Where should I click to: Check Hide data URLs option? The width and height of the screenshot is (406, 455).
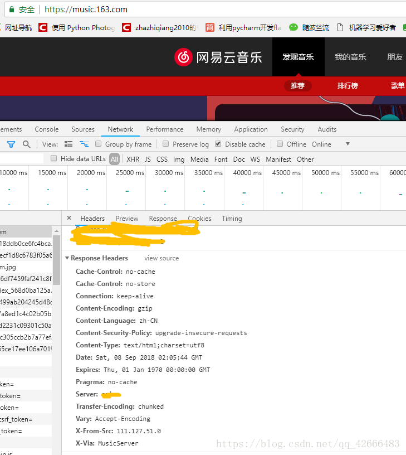53,158
